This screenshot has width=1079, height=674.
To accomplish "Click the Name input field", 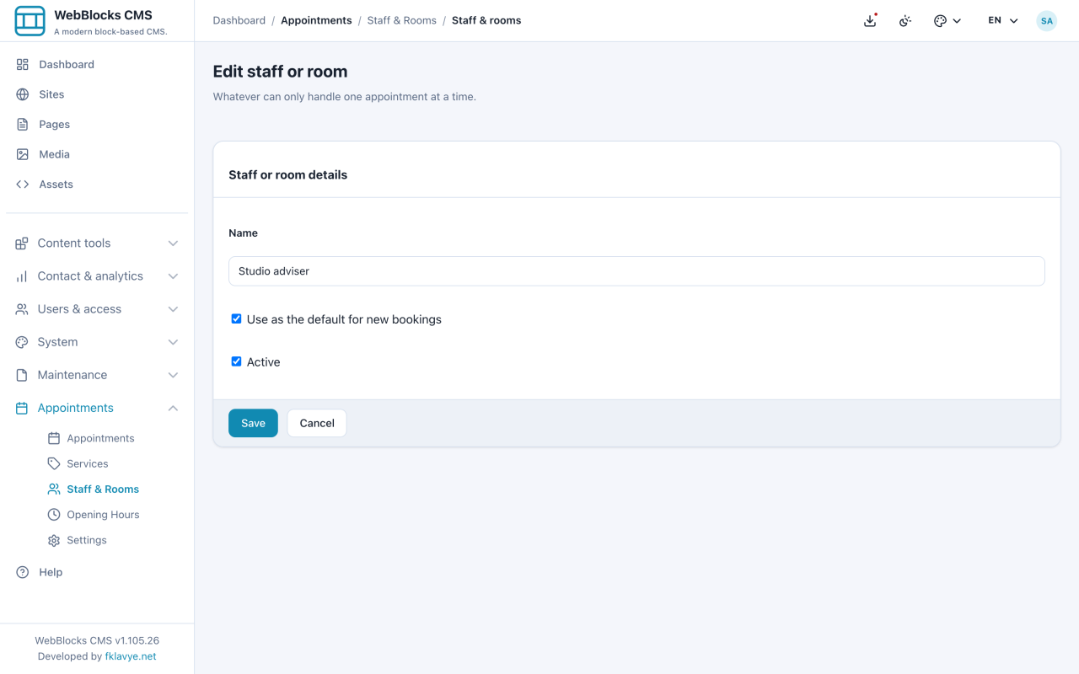I will [636, 271].
